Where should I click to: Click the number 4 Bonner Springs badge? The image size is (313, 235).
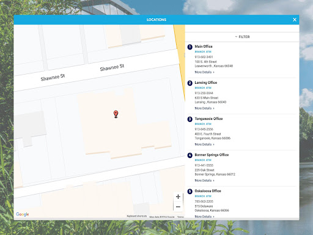190,155
